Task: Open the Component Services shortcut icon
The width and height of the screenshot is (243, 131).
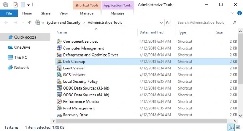Action: click(59, 41)
